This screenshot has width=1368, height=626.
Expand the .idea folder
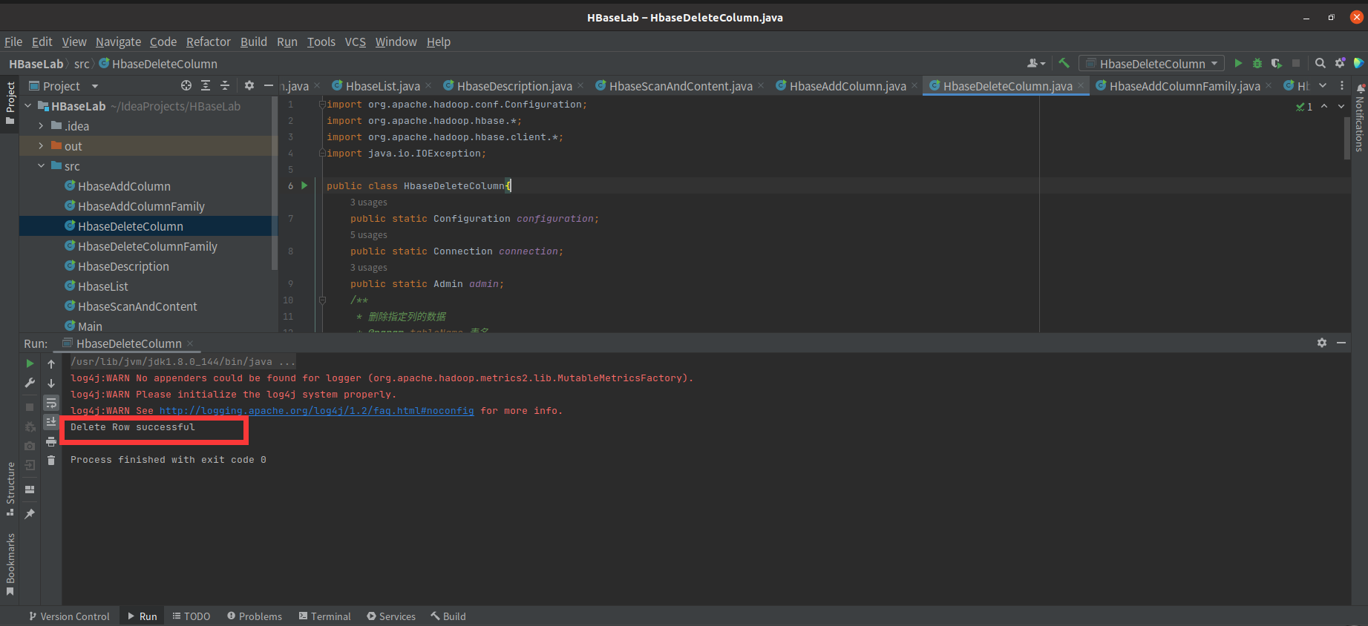pyautogui.click(x=41, y=126)
